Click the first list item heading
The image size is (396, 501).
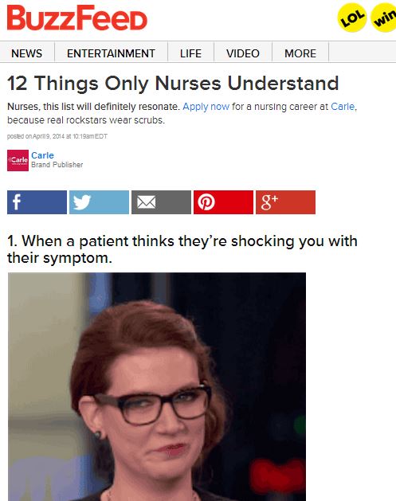[x=182, y=249]
